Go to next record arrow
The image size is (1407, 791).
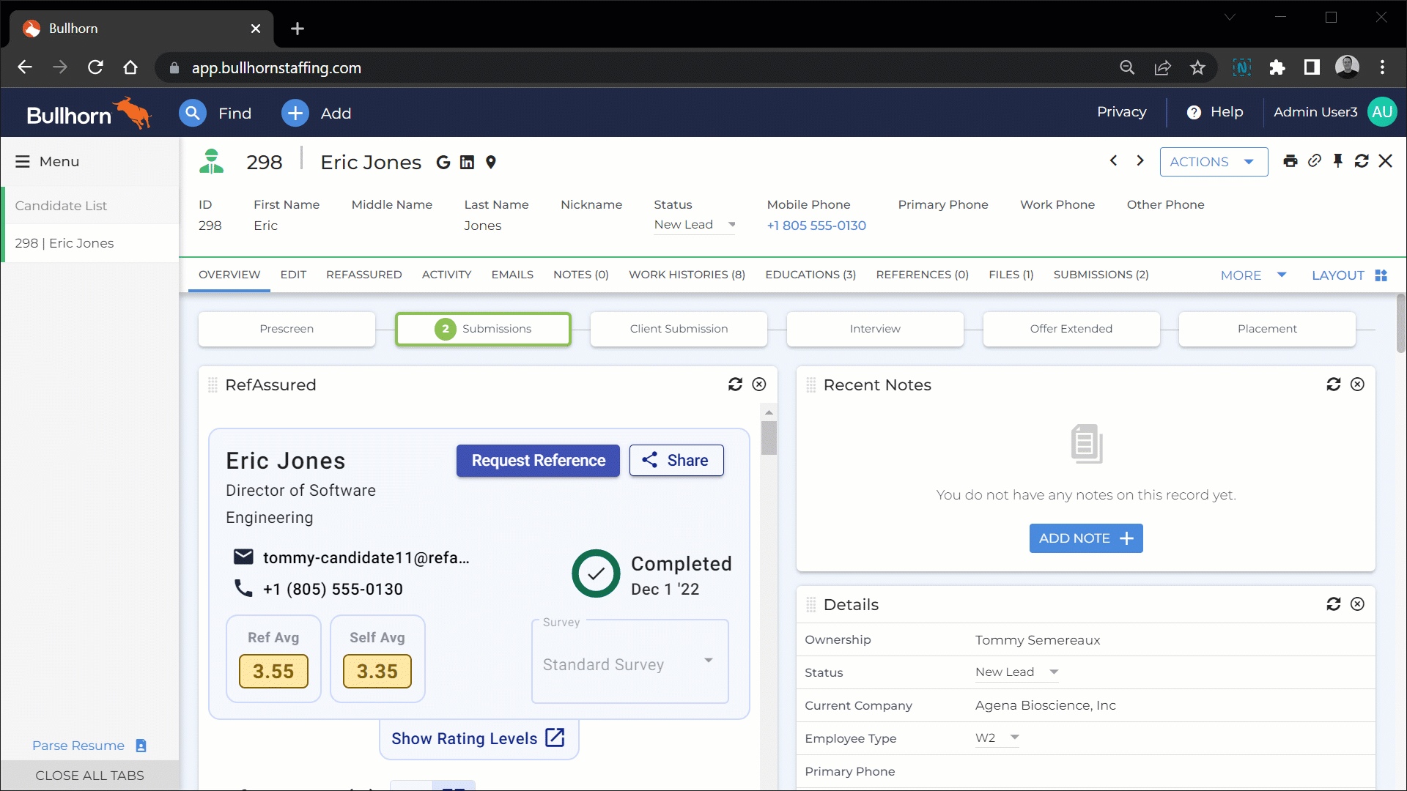coord(1140,160)
